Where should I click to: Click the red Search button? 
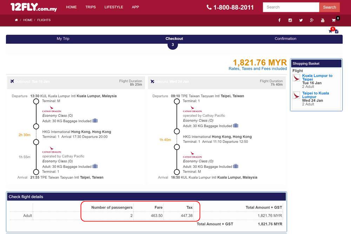tap(329, 7)
